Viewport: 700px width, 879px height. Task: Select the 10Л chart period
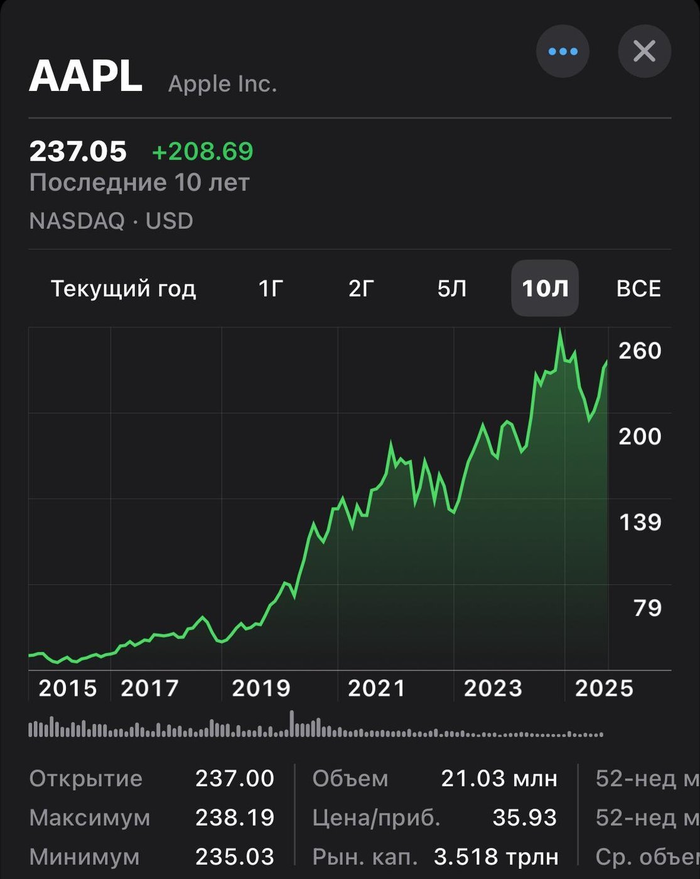545,289
